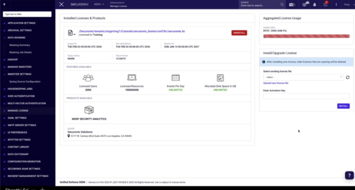
Task: Open Content Library
Action: 18,147
